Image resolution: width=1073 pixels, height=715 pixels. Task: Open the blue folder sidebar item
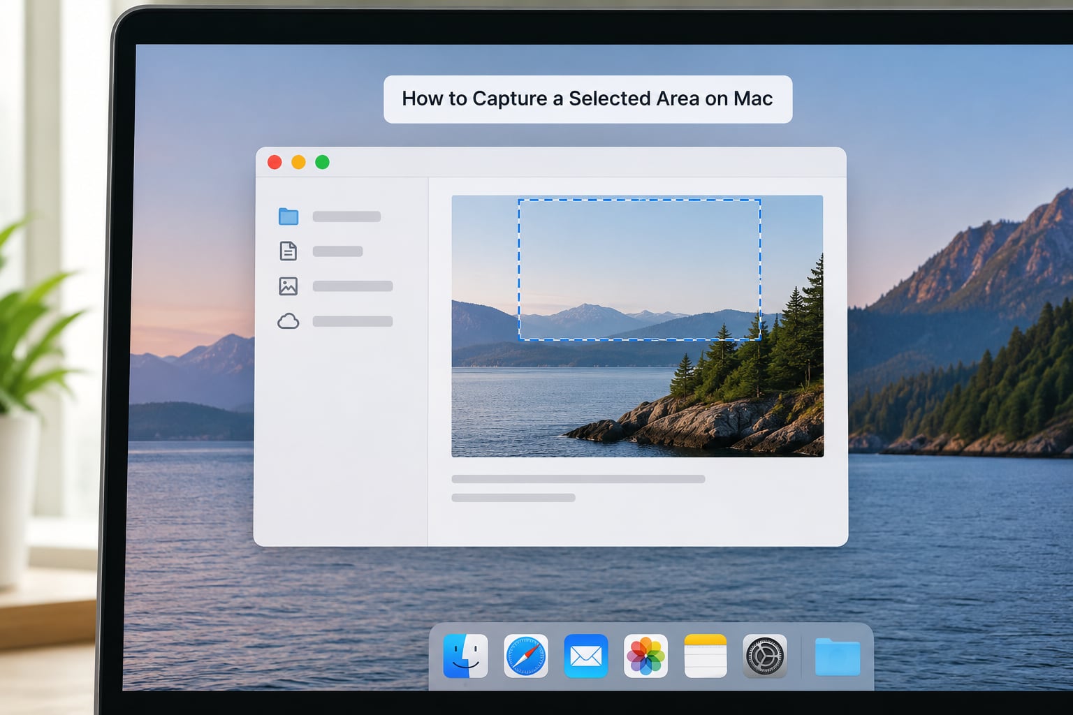pyautogui.click(x=289, y=216)
